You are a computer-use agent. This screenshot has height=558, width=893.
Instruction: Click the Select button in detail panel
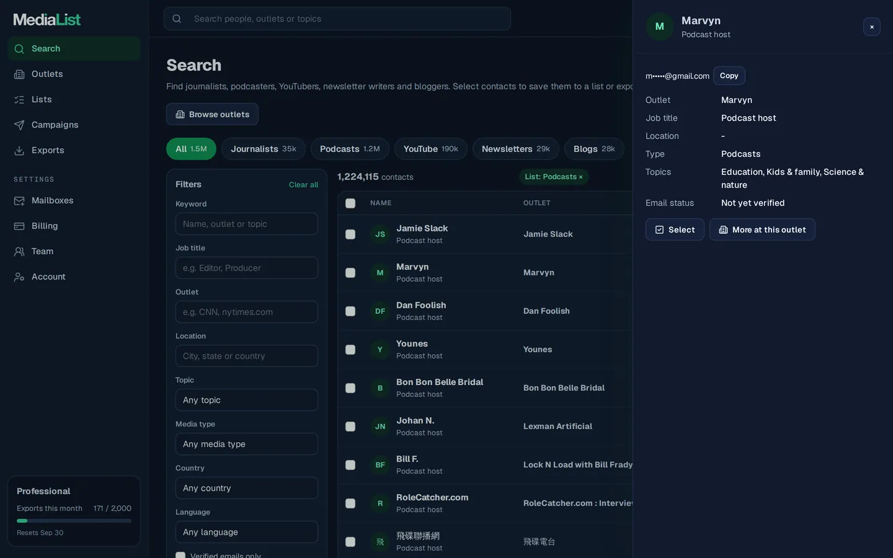click(x=675, y=229)
